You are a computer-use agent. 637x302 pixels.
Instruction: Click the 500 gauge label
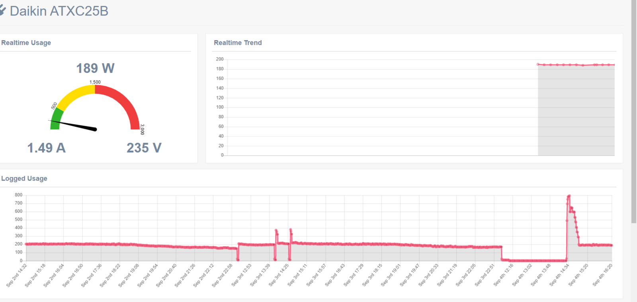click(x=54, y=106)
